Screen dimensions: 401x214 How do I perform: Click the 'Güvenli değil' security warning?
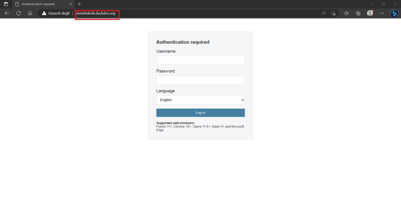click(56, 13)
